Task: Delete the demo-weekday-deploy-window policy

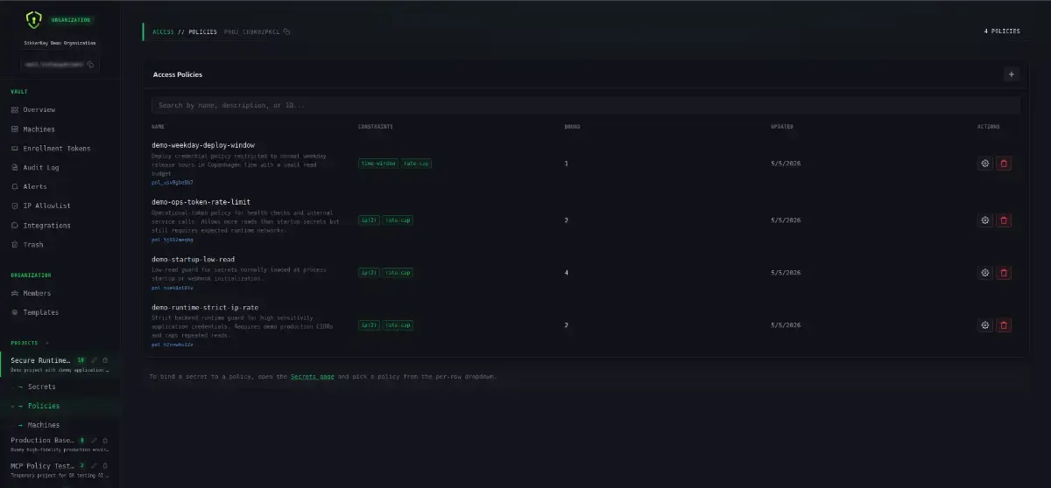Action: point(1004,164)
